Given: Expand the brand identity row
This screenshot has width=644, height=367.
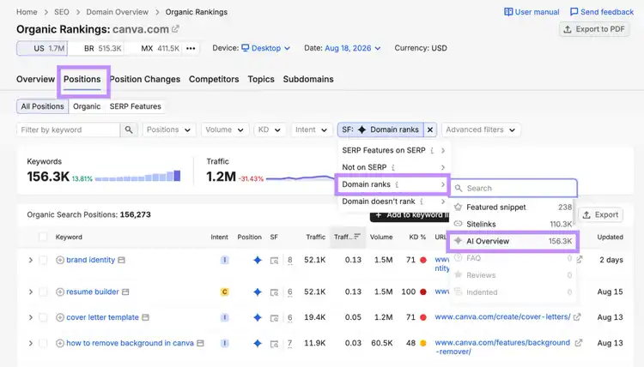Looking at the screenshot, I should 30,260.
